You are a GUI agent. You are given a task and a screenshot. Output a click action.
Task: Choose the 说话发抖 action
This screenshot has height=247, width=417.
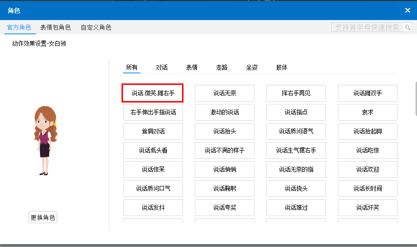(x=153, y=207)
